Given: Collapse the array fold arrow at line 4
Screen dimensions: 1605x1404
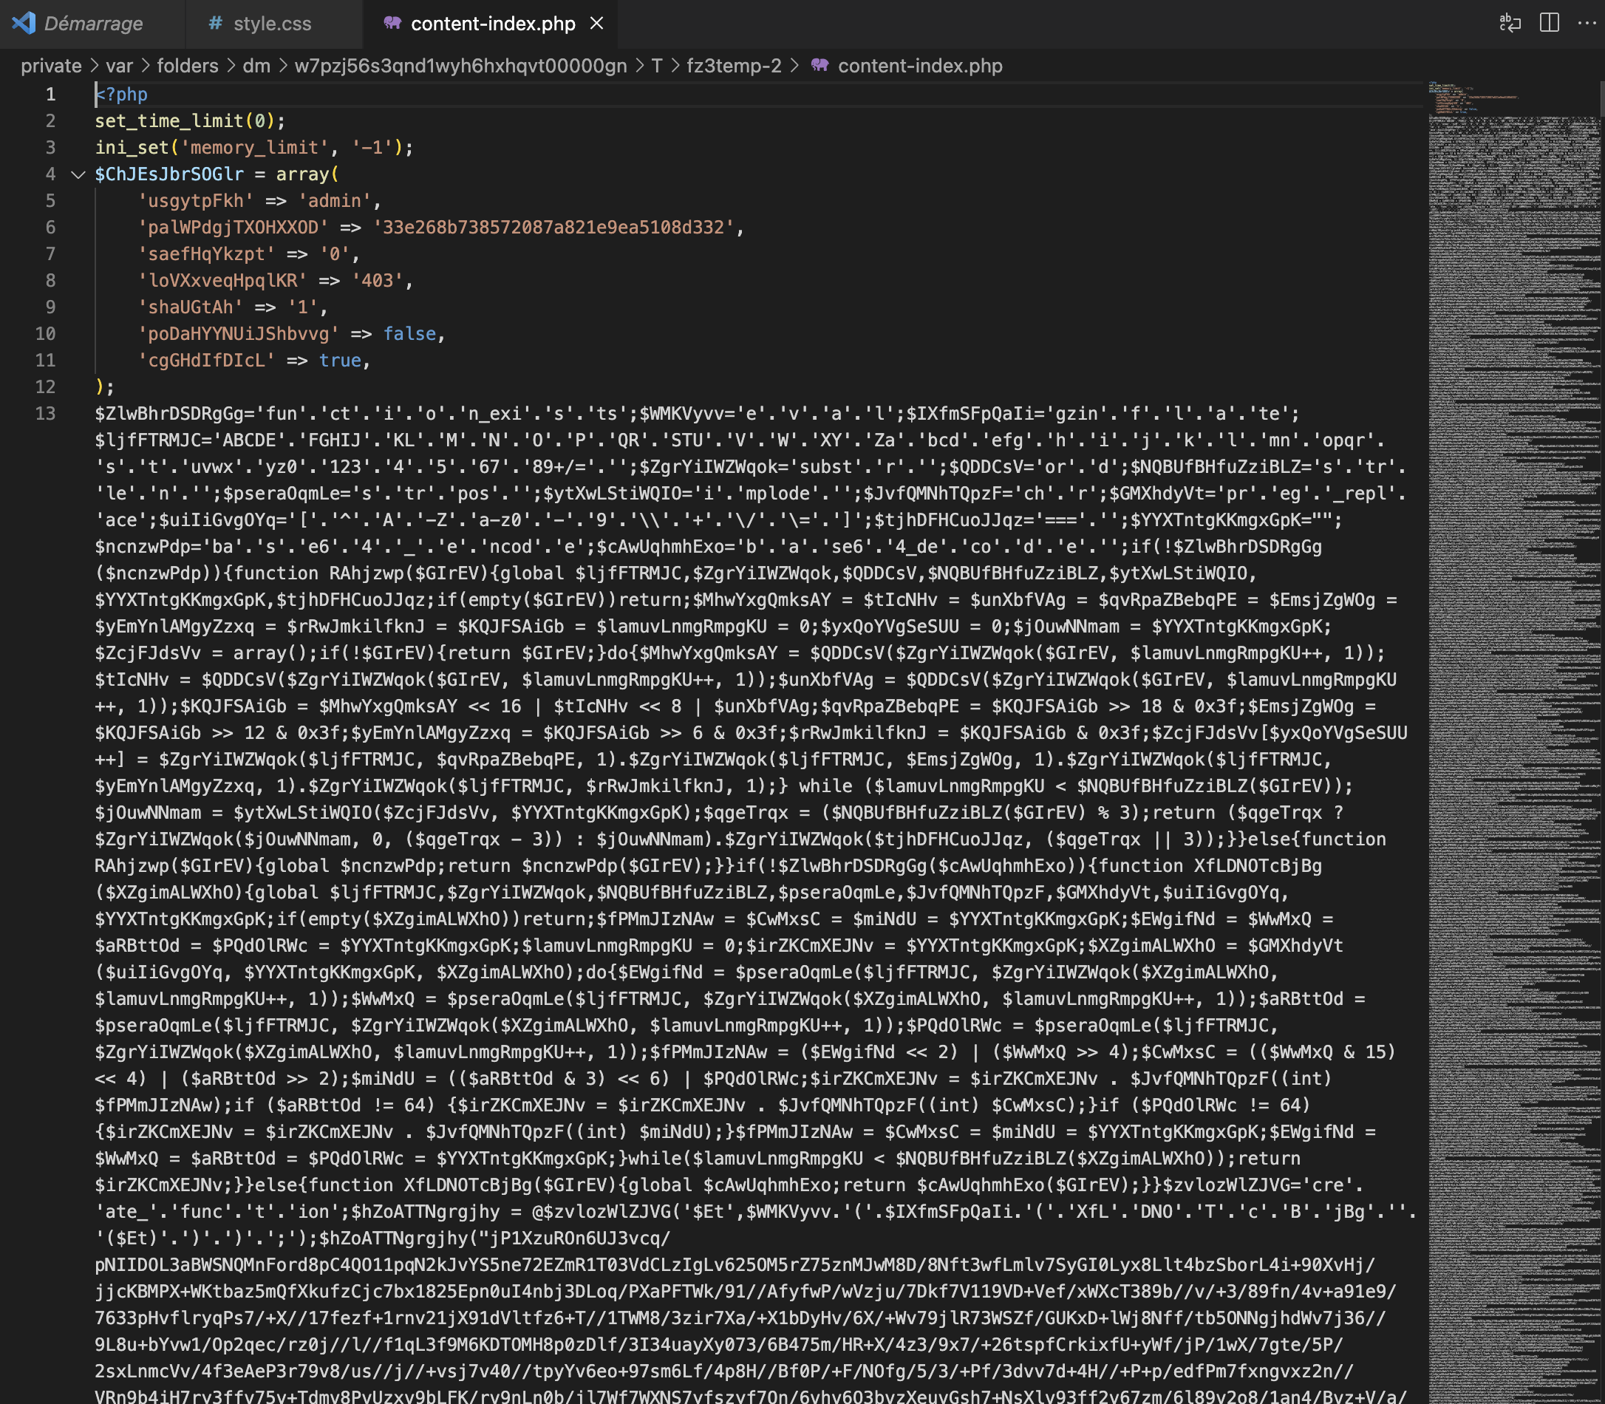Looking at the screenshot, I should click(78, 174).
